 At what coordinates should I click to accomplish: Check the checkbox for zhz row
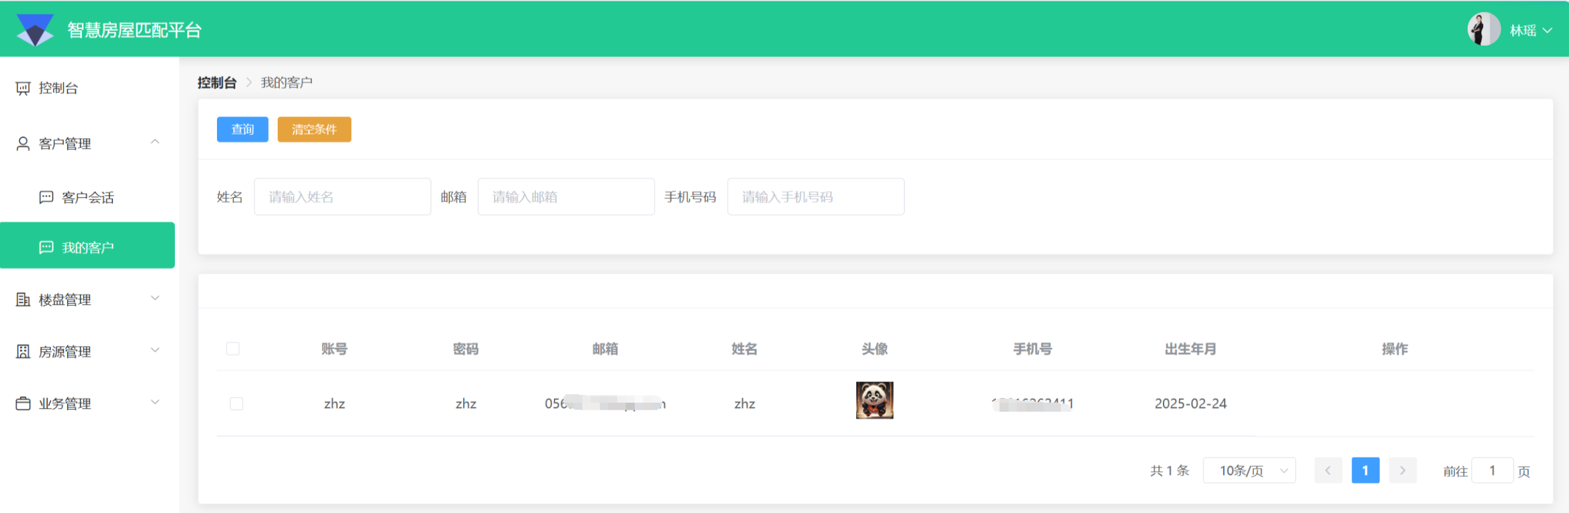(x=236, y=403)
